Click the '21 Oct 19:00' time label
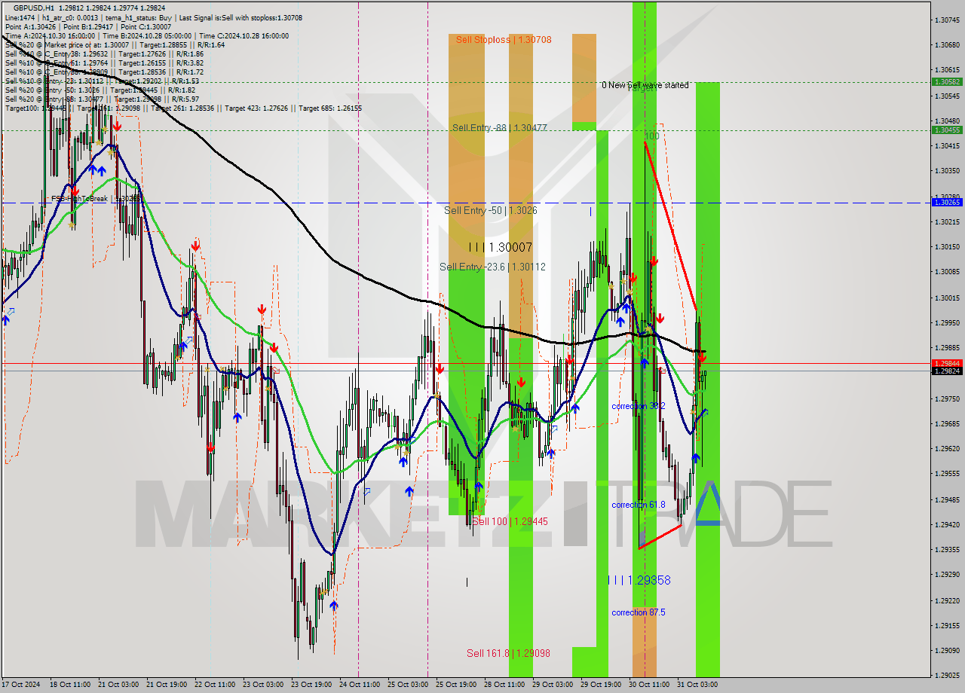Image resolution: width=965 pixels, height=693 pixels. [x=166, y=685]
